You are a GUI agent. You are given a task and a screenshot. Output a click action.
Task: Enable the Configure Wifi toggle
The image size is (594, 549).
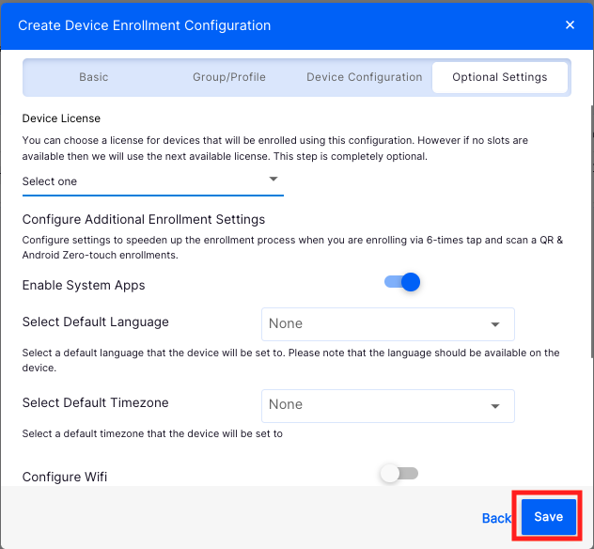point(399,474)
